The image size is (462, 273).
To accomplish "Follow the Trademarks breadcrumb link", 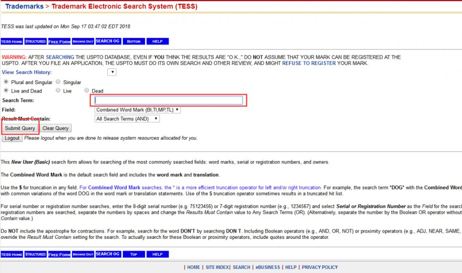I will [x=24, y=6].
